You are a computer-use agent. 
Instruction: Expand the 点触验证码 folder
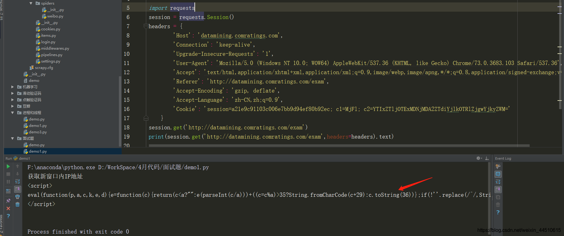click(13, 100)
